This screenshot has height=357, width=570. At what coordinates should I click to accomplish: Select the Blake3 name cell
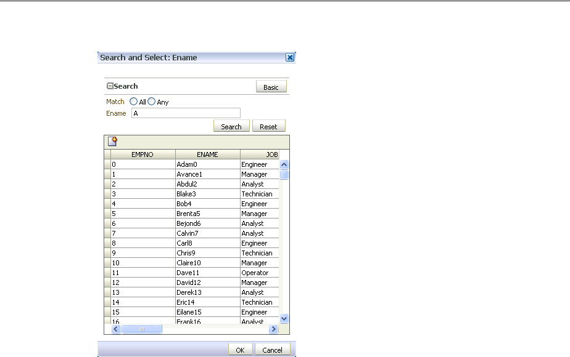[207, 194]
